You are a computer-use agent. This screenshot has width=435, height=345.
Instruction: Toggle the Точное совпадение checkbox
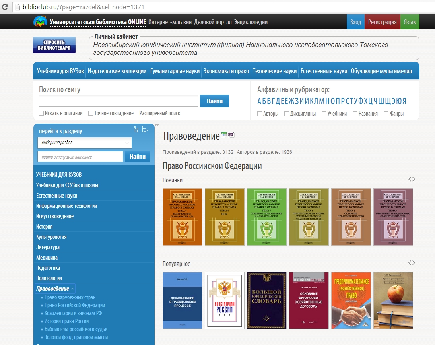click(91, 114)
